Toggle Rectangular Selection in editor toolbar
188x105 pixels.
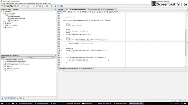(x=87, y=12)
